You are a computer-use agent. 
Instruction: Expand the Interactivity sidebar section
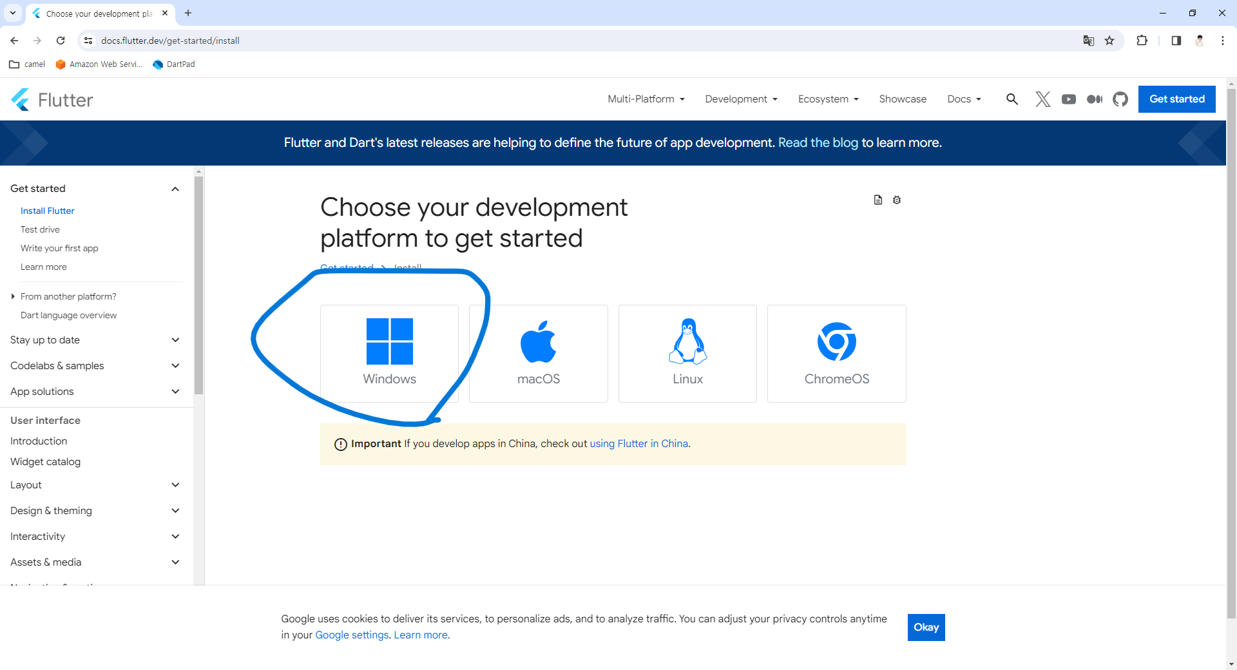coord(175,537)
